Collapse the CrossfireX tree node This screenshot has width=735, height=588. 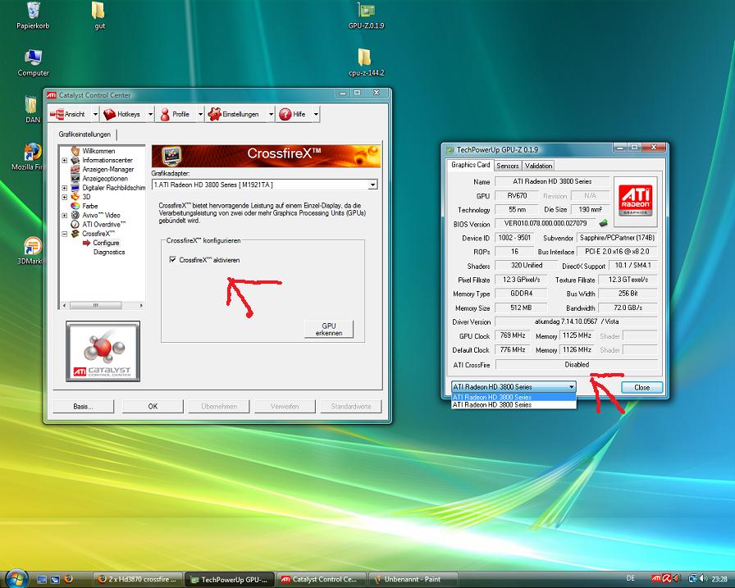64,234
